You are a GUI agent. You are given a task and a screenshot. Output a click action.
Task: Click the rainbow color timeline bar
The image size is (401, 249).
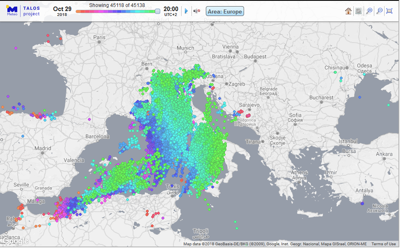click(x=116, y=11)
